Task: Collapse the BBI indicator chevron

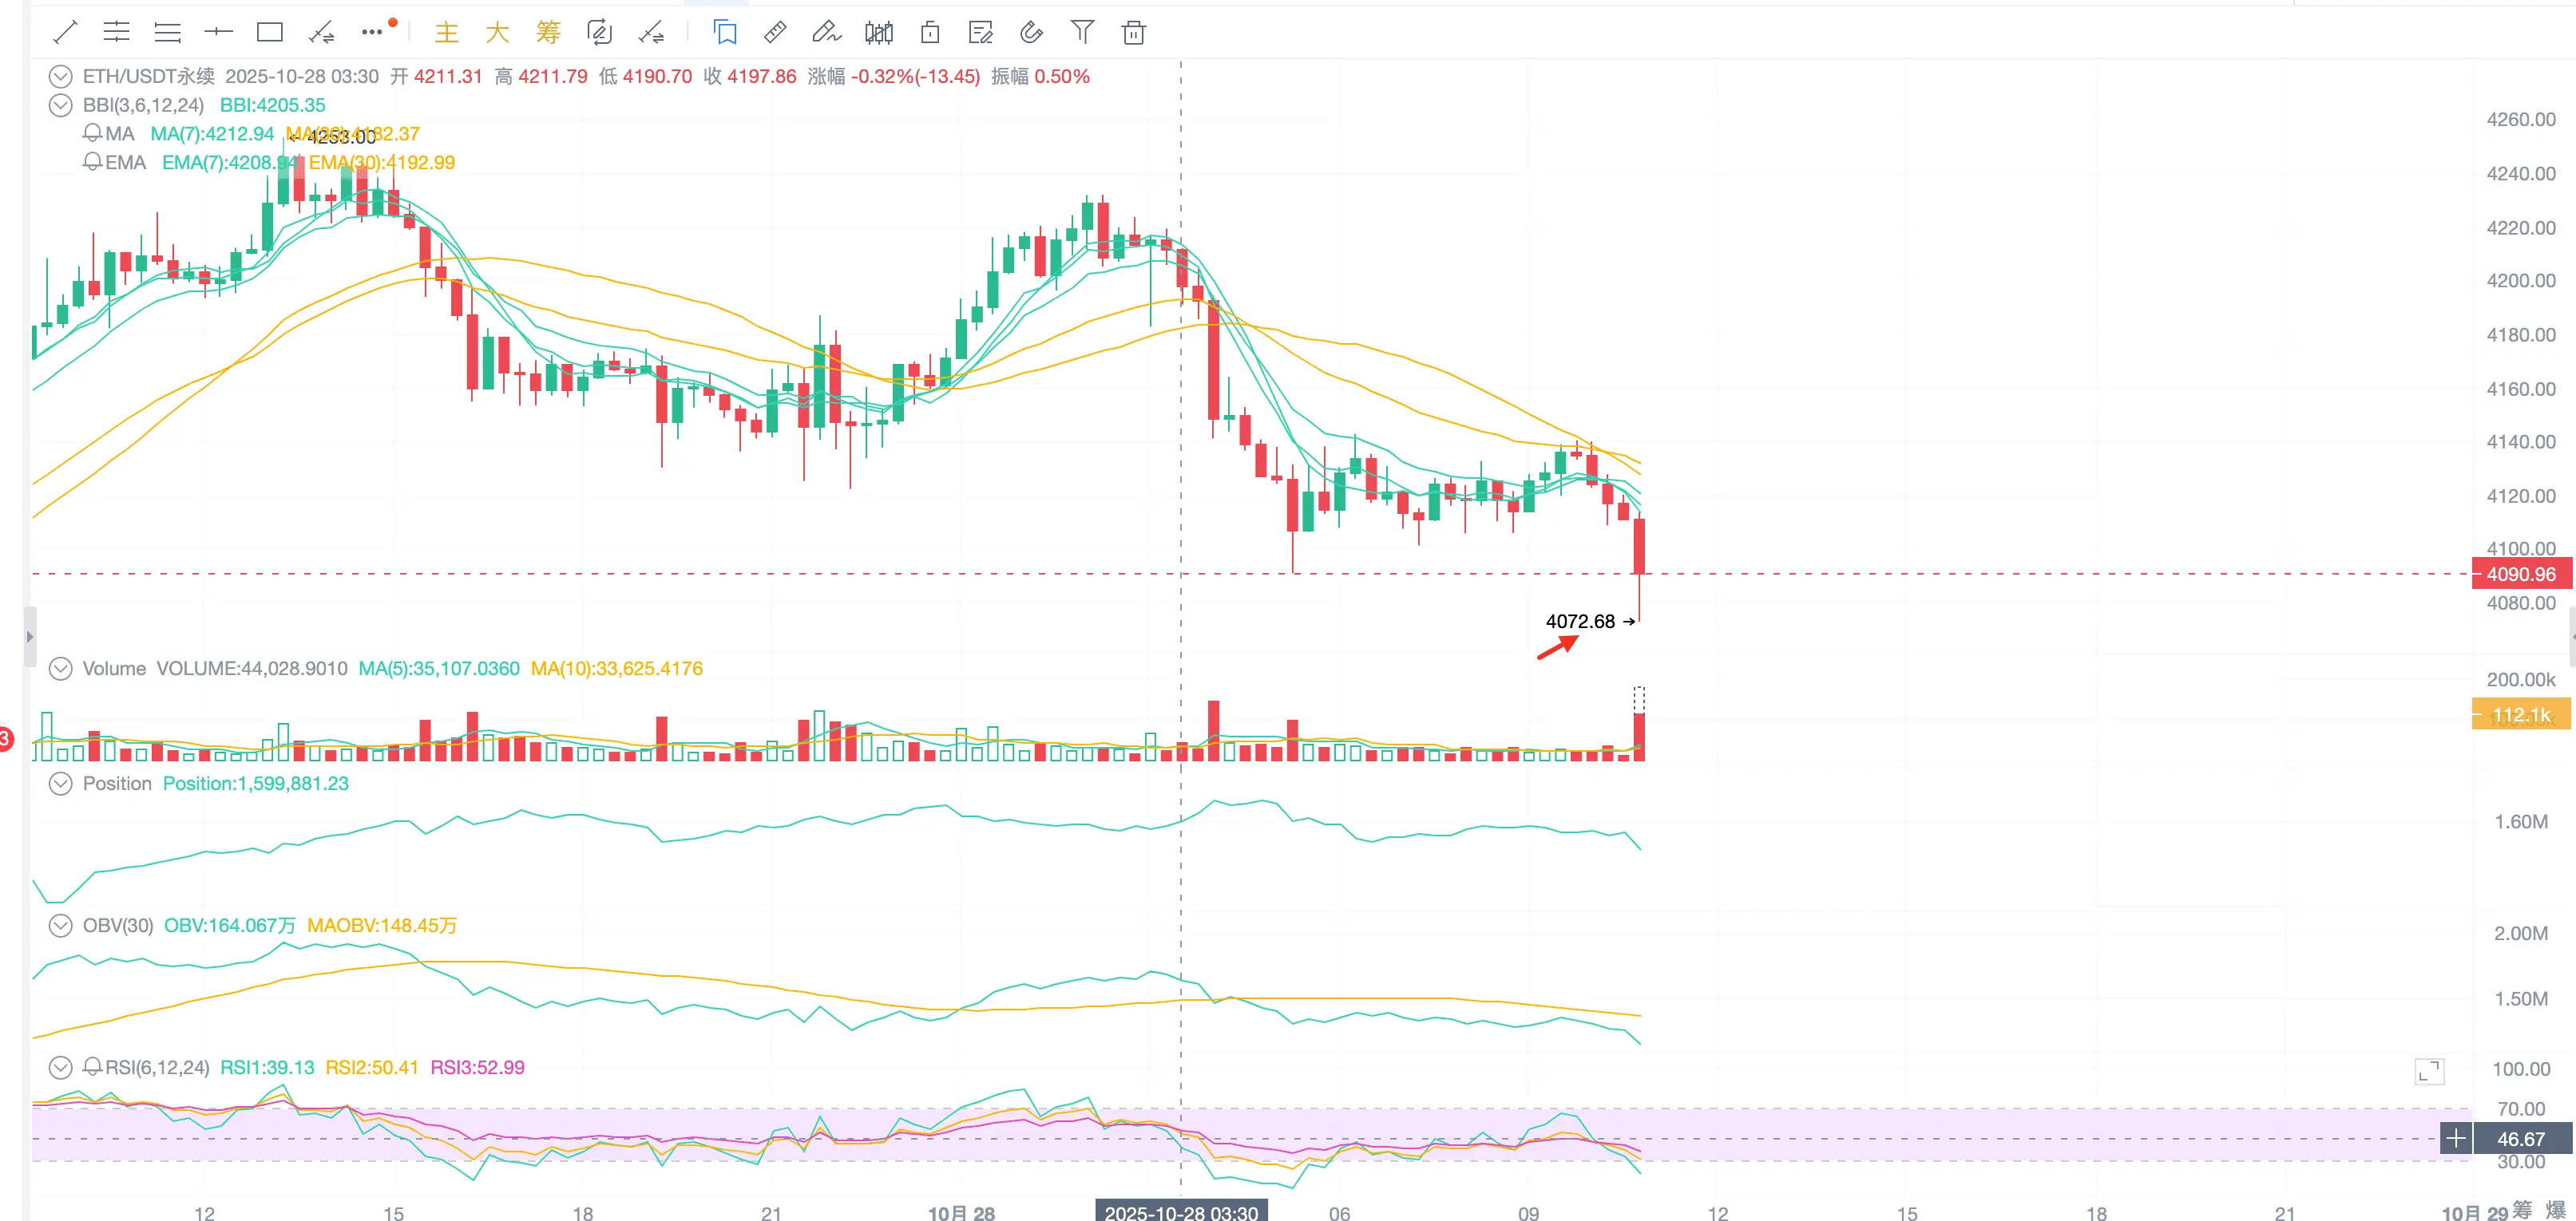Action: coord(61,105)
